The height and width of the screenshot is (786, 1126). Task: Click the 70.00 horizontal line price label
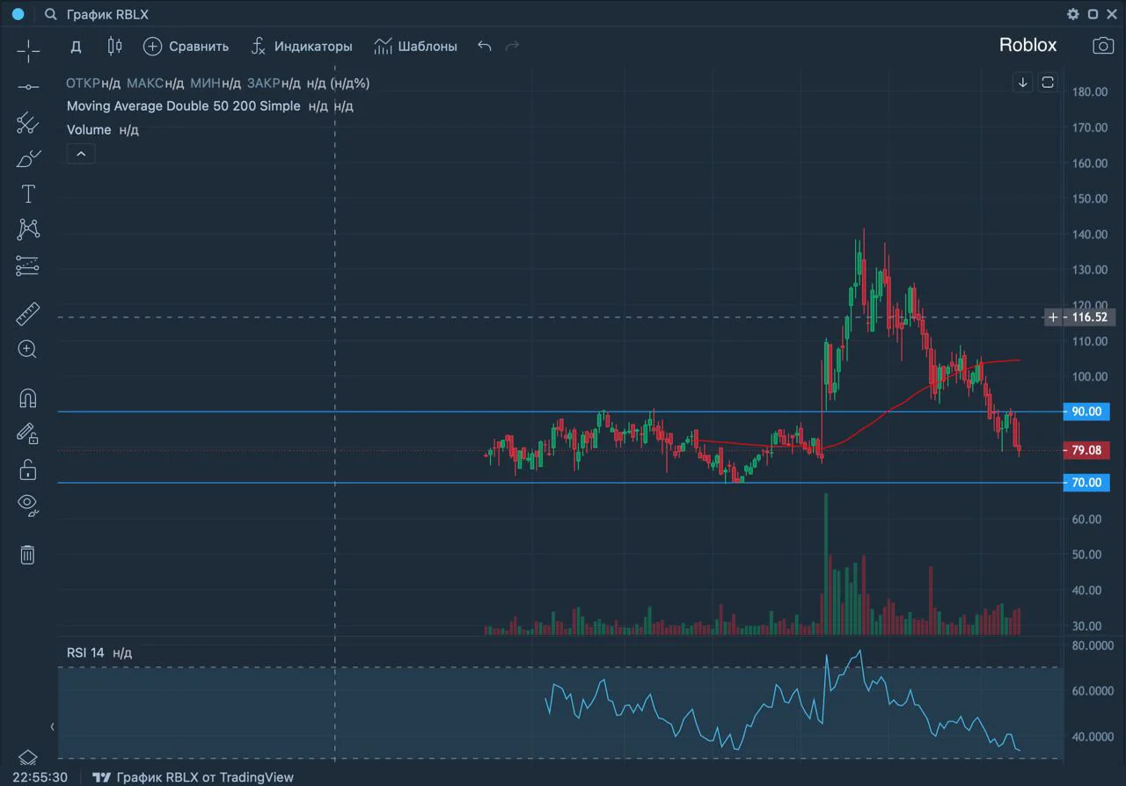pyautogui.click(x=1086, y=483)
